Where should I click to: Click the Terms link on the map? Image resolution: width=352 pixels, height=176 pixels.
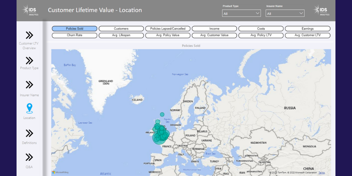click(x=322, y=173)
